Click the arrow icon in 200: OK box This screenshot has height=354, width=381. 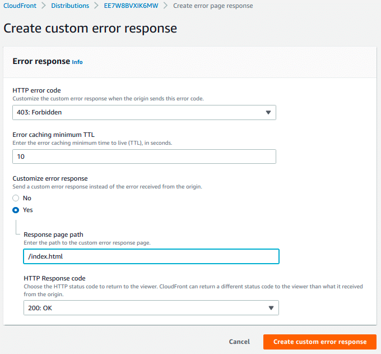pyautogui.click(x=270, y=307)
